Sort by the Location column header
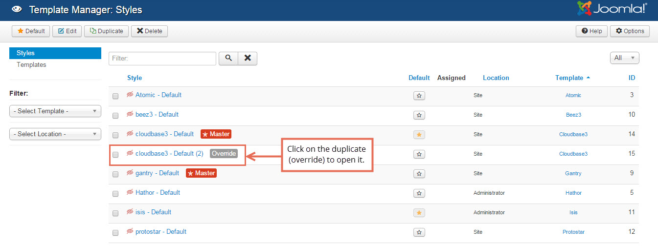 point(496,78)
